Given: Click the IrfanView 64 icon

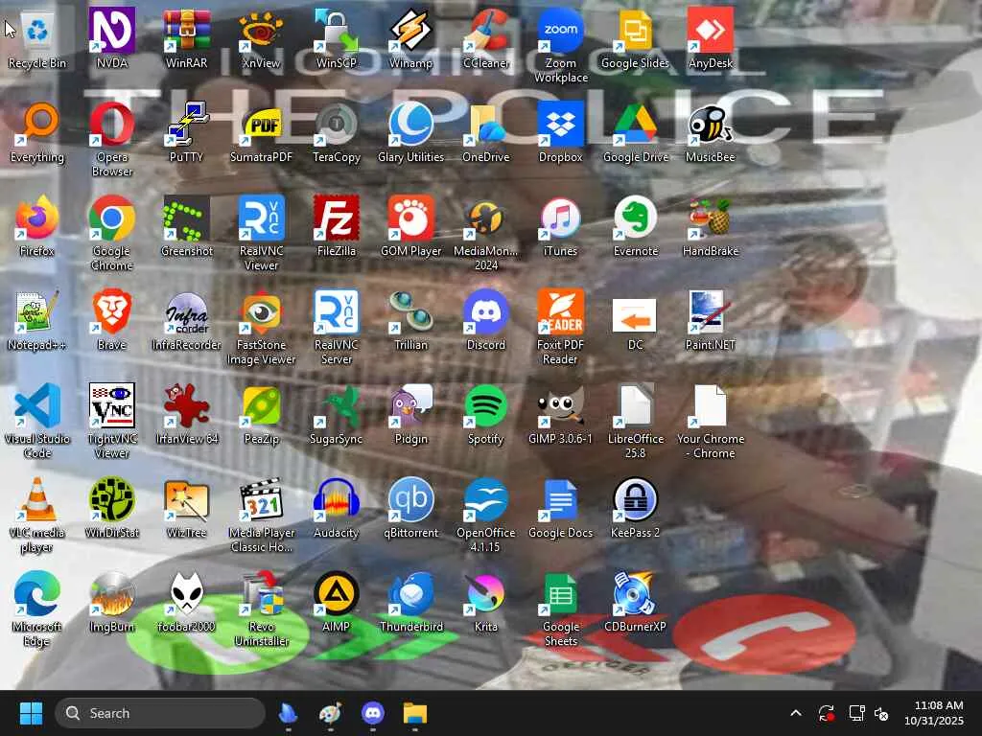Looking at the screenshot, I should pyautogui.click(x=187, y=414).
